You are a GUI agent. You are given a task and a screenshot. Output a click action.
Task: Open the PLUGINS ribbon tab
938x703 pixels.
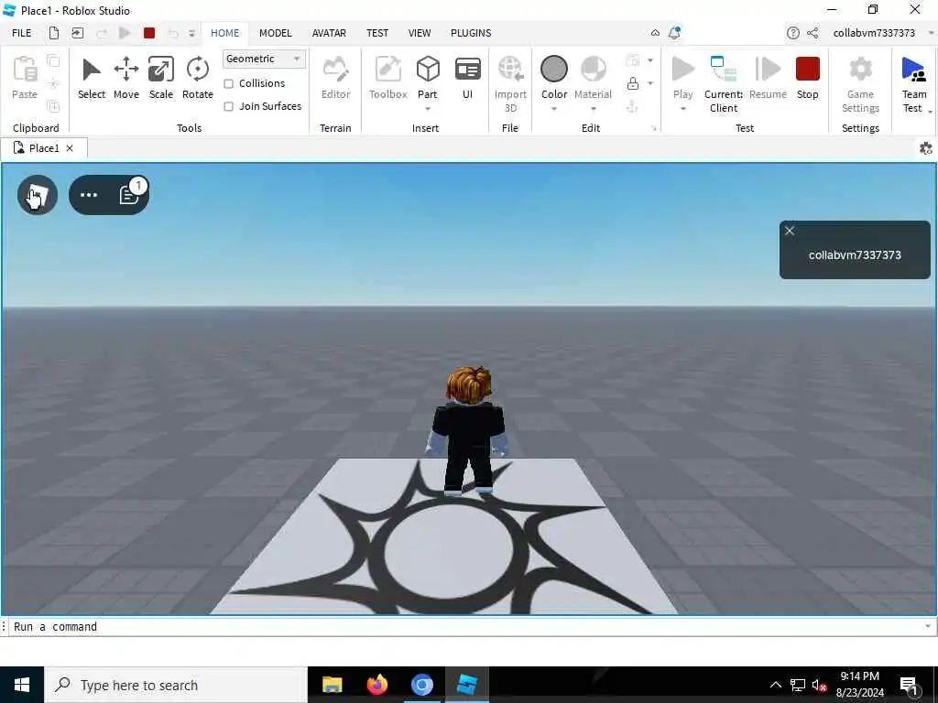click(x=471, y=33)
